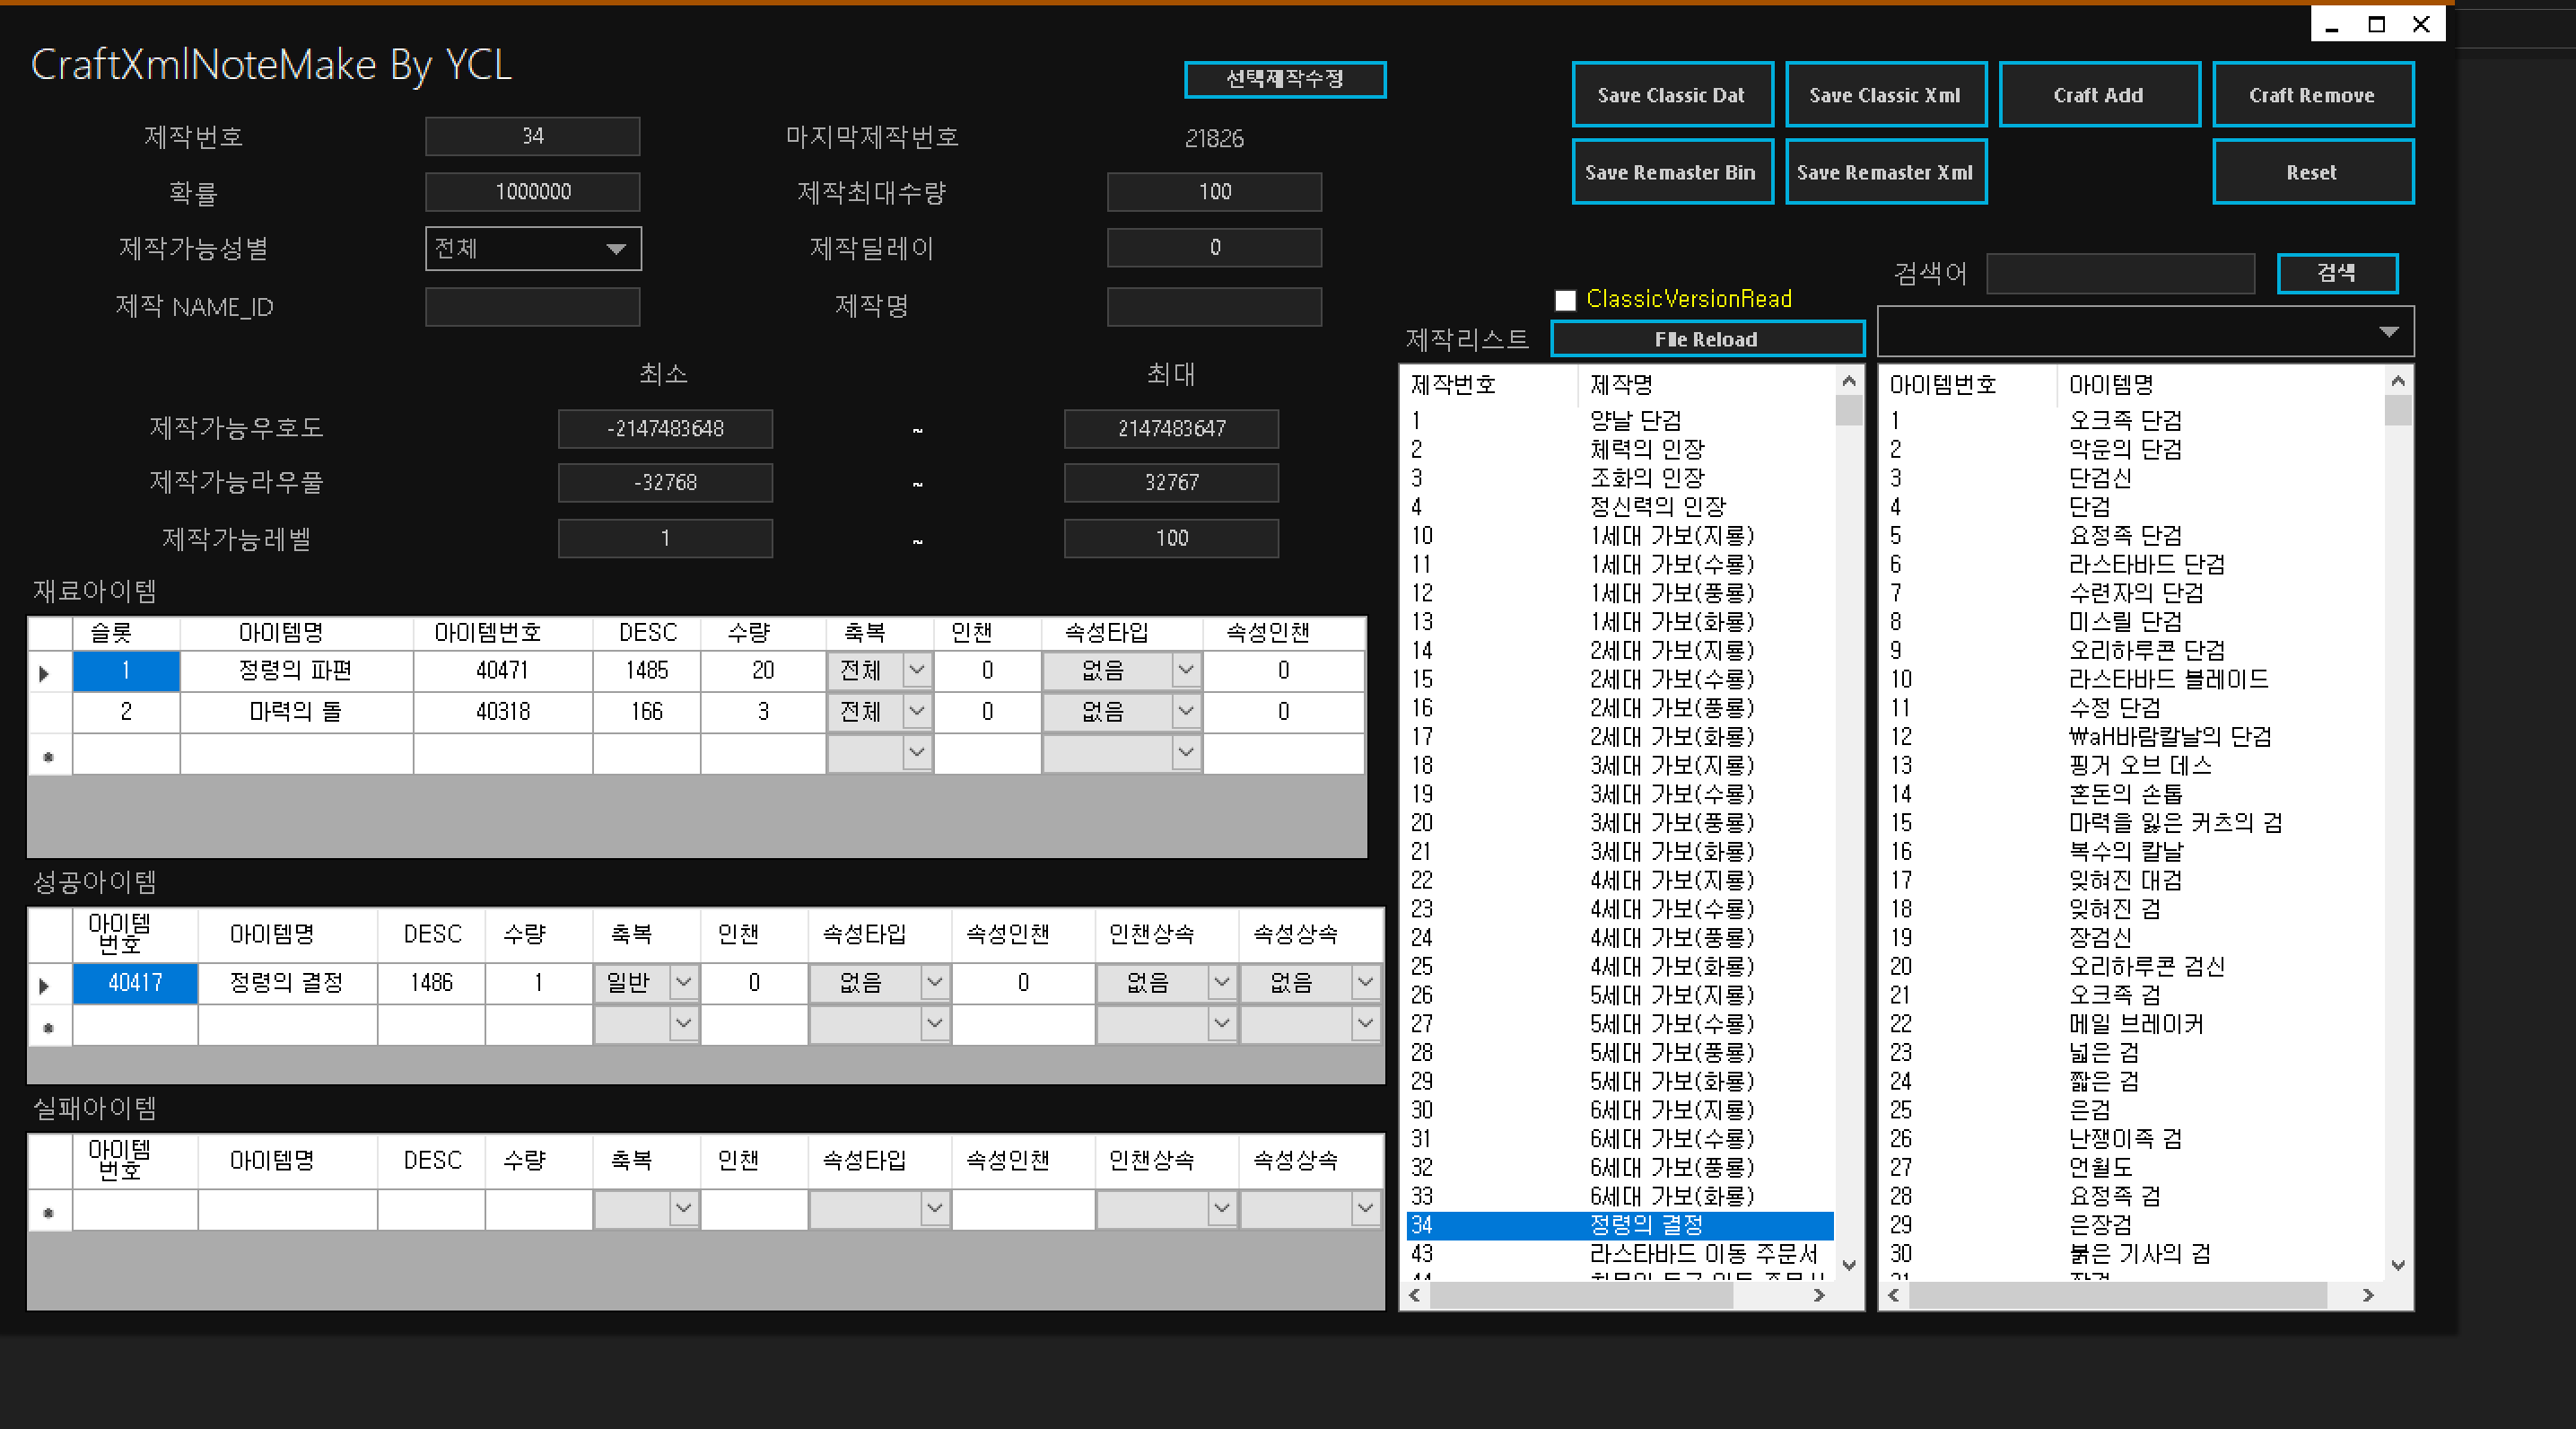This screenshot has width=2576, height=1429.
Task: Click the 선택제작수정 button
Action: [x=1285, y=79]
